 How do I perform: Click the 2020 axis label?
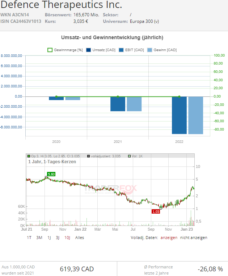click(x=56, y=142)
